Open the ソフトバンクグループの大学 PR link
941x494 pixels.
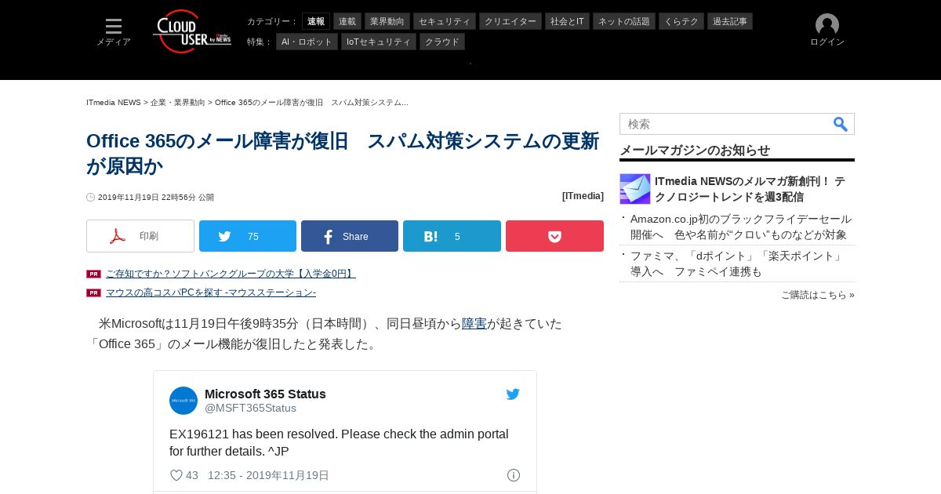(x=231, y=274)
